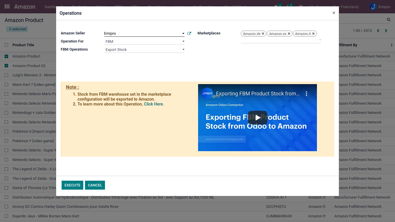This screenshot has height=222, width=395.
Task: Remove the Amazon.es marketplace tag
Action: (289, 34)
